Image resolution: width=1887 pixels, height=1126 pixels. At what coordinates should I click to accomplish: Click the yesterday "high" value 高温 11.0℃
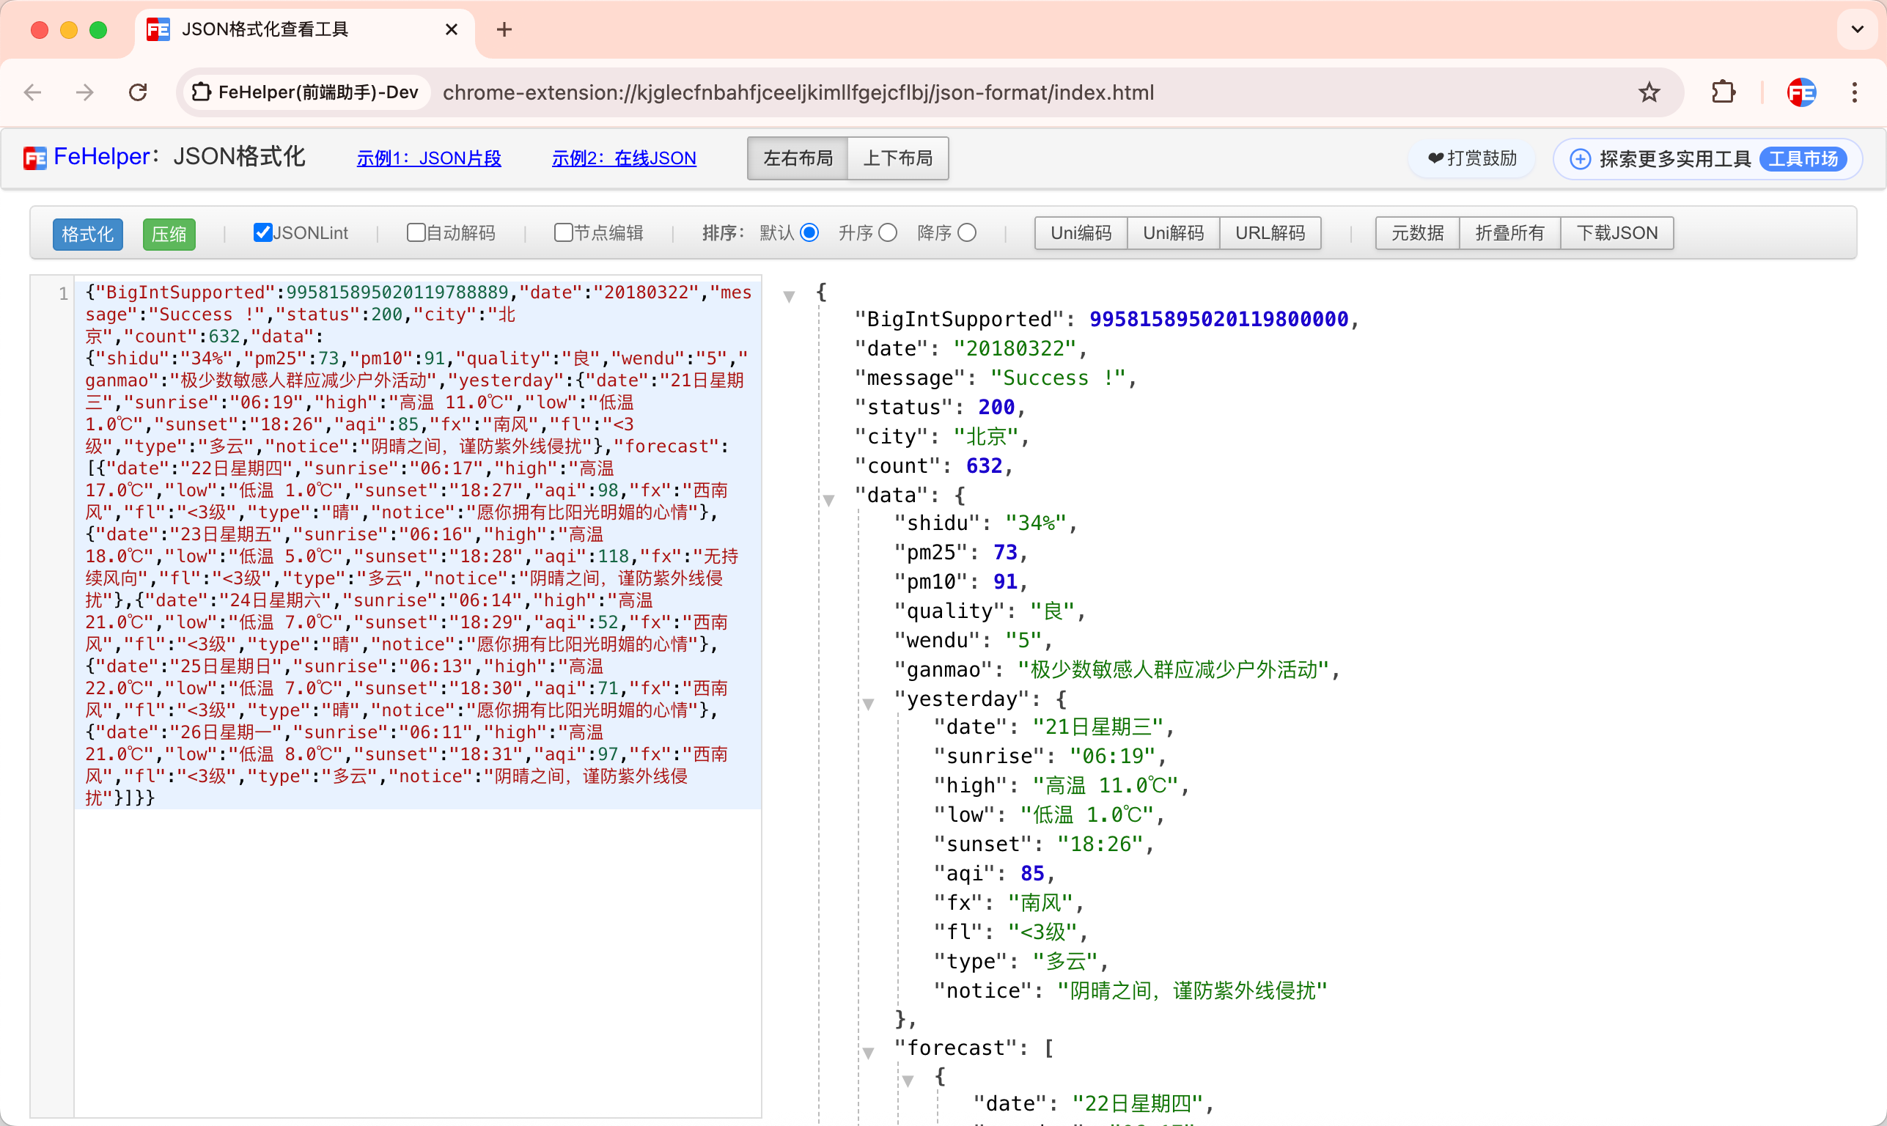tap(1106, 785)
